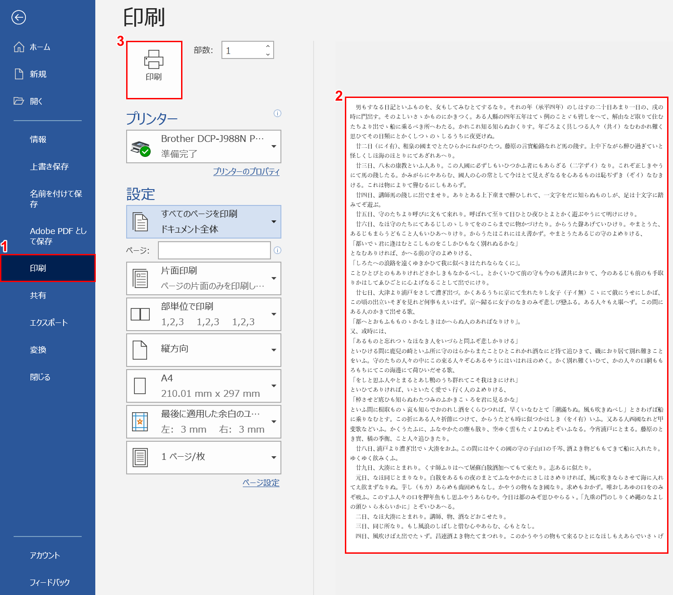Open the 1 ページ/枚 pages per sheet dropdown
This screenshot has height=595, width=673.
pyautogui.click(x=204, y=458)
